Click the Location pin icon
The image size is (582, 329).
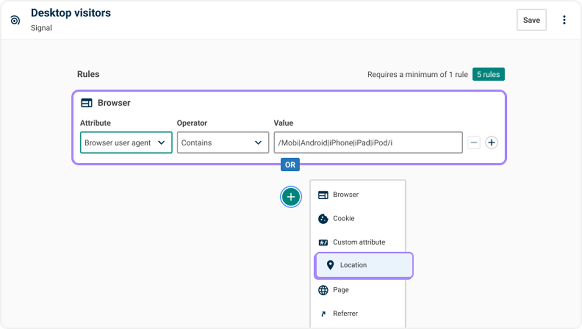click(330, 265)
